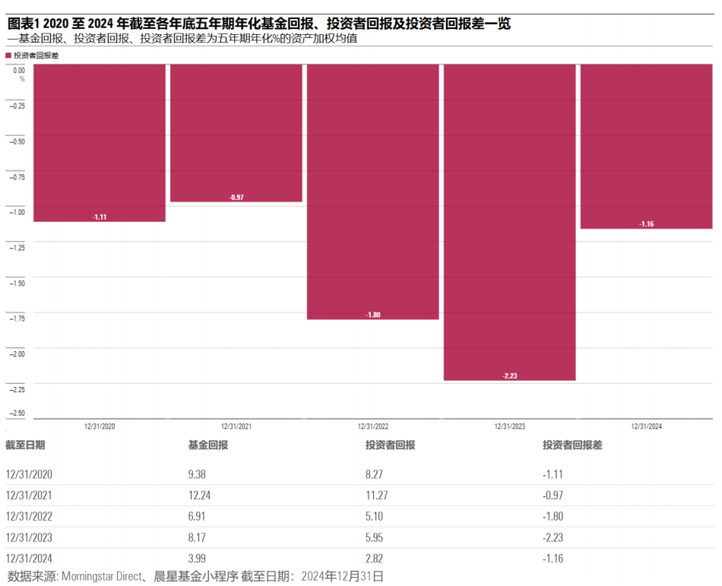Select table row date 12/31/2021

coord(29,496)
